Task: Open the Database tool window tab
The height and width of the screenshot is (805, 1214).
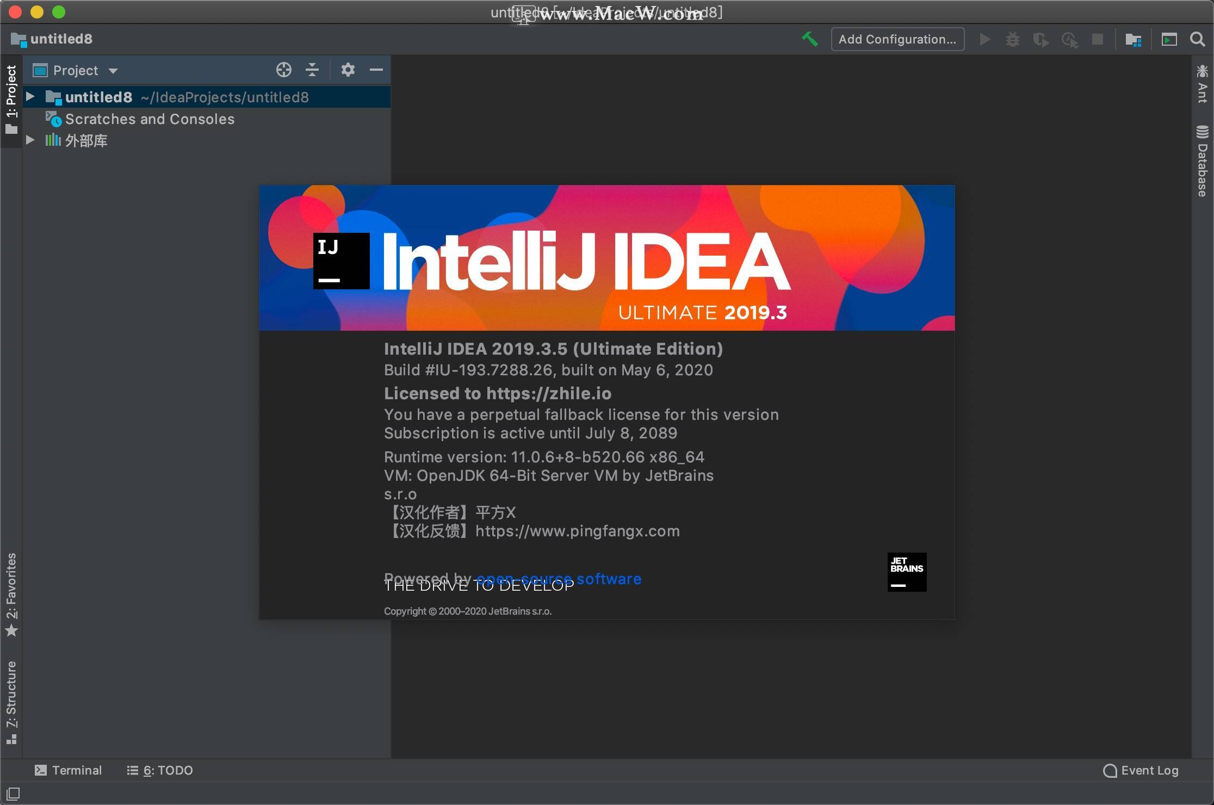Action: pos(1203,161)
